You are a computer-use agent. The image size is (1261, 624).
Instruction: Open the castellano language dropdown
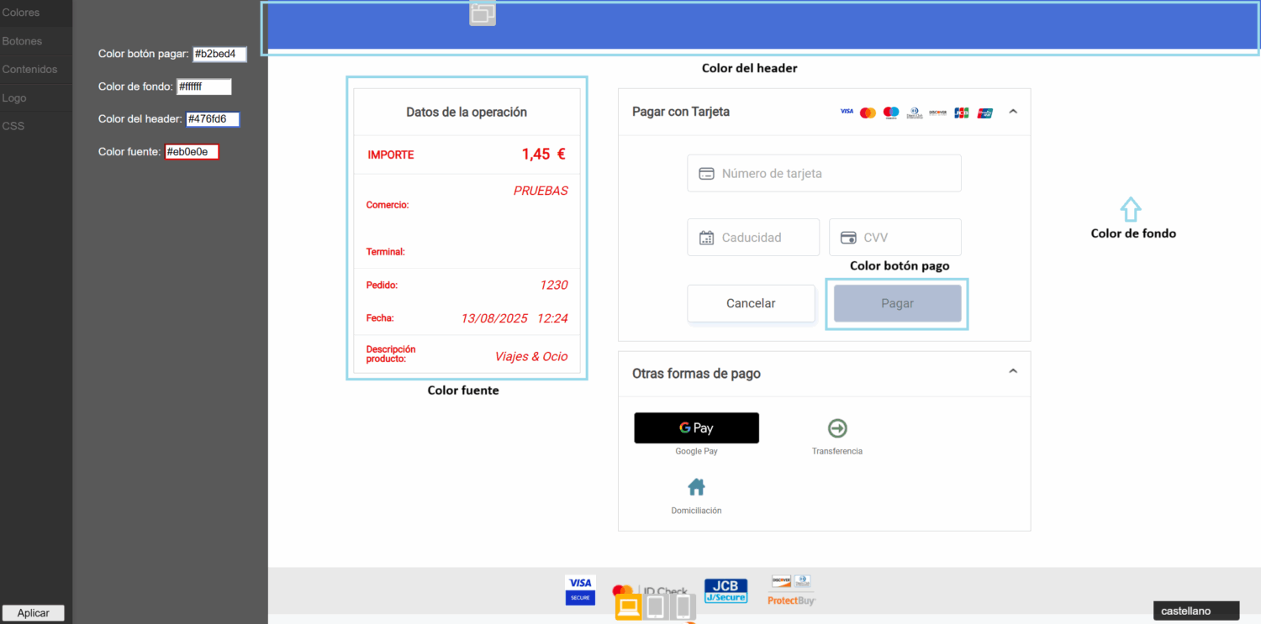1195,611
